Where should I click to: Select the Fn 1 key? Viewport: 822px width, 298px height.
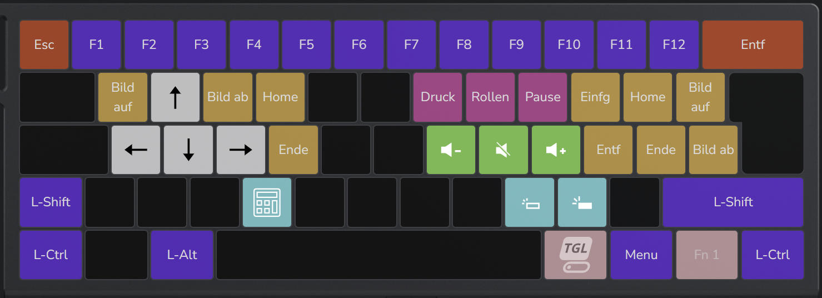[707, 255]
